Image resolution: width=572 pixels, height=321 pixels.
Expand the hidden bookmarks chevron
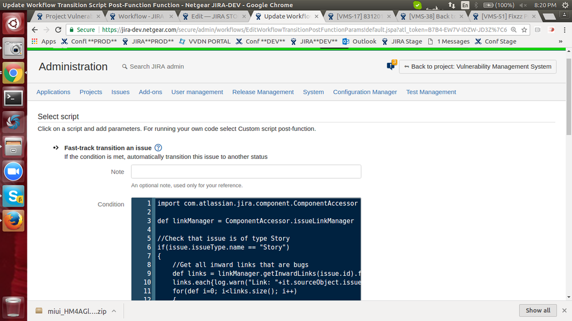coord(561,42)
